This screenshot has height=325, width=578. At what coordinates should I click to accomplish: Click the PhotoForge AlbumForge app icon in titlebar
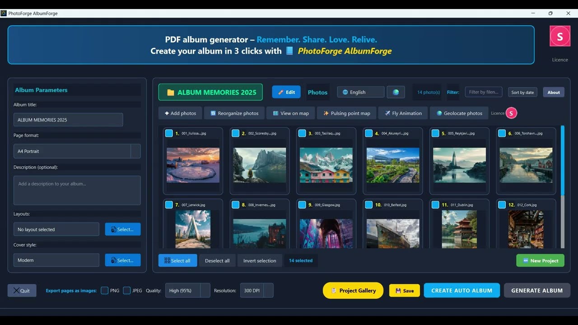point(4,13)
